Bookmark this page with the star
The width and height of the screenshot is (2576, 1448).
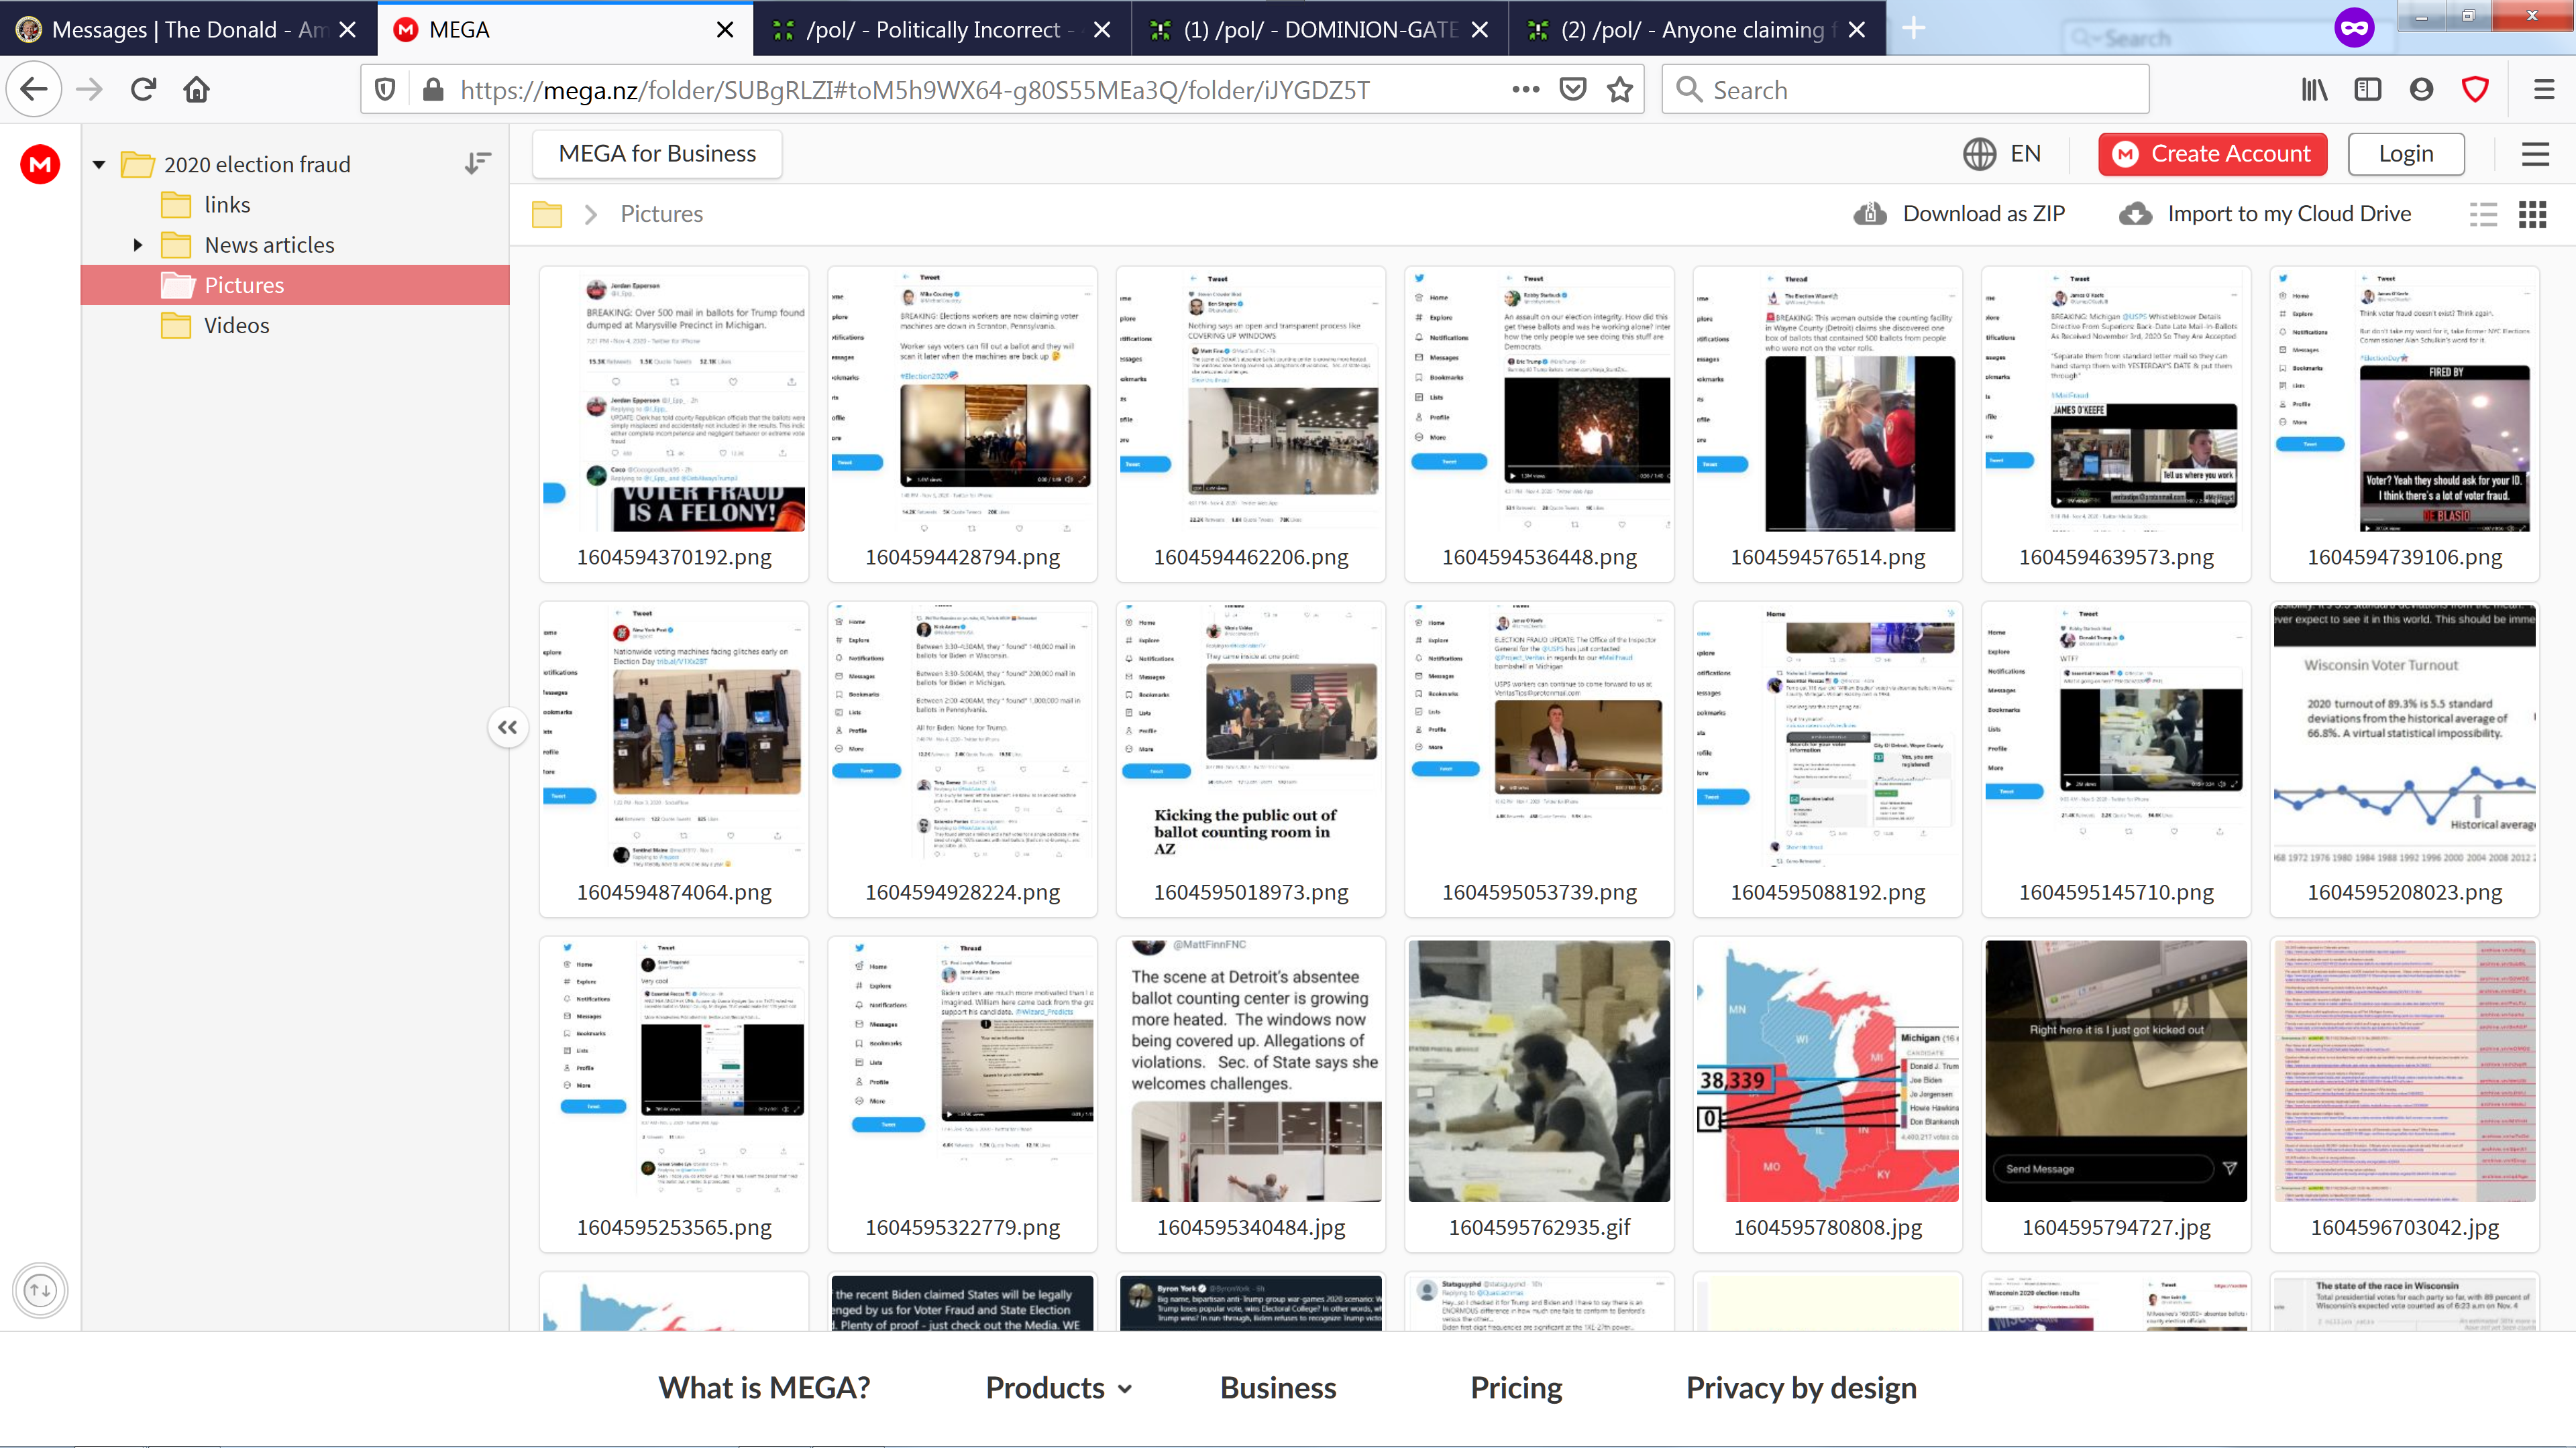click(1620, 90)
